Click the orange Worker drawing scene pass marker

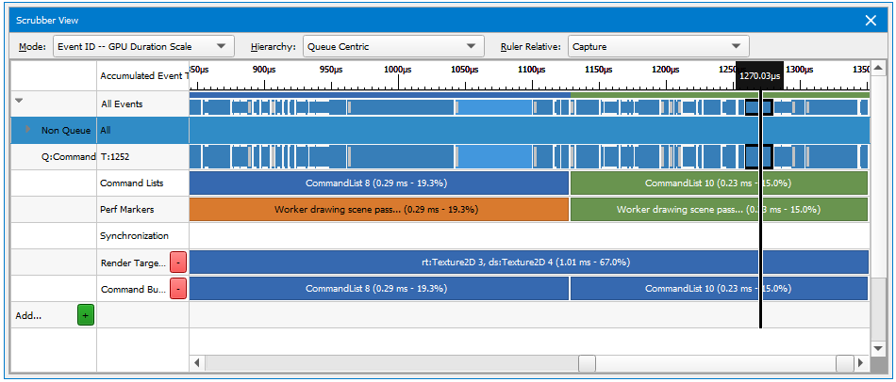pos(378,210)
